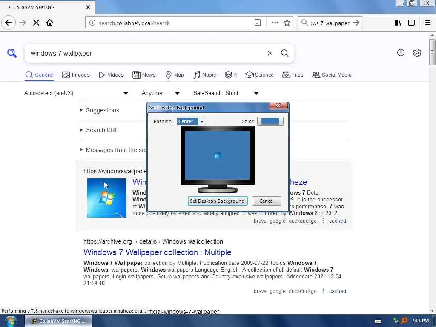Click google engine link under archive.org result
Viewport: 436px width, 327px height.
click(x=278, y=291)
